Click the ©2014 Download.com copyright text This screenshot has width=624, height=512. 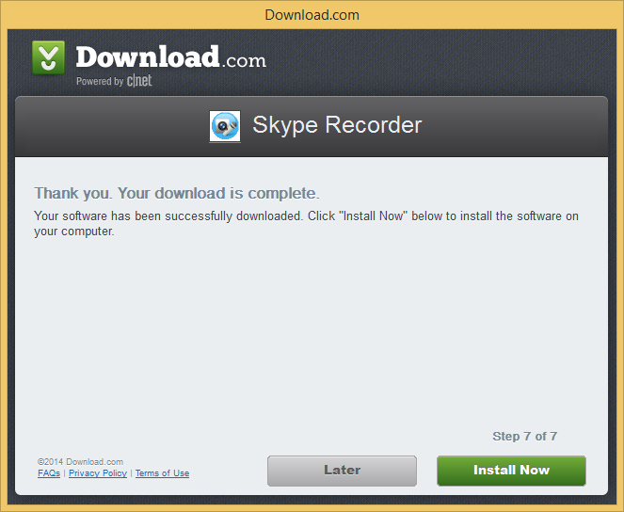point(80,462)
